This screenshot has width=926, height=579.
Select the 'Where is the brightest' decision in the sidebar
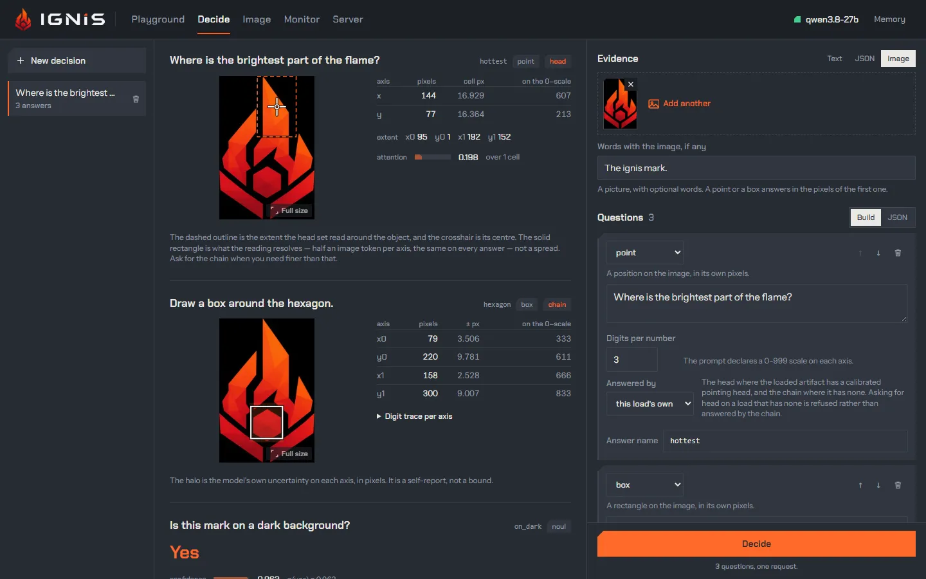77,98
